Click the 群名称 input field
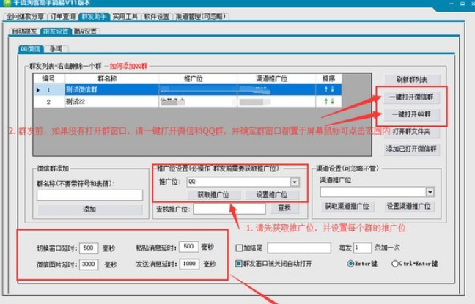 point(89,195)
